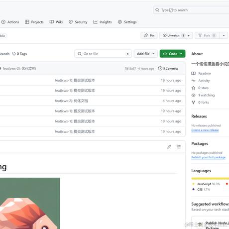Open the dropdown arrow next to Fork
The width and height of the screenshot is (229, 229).
[x=224, y=35]
